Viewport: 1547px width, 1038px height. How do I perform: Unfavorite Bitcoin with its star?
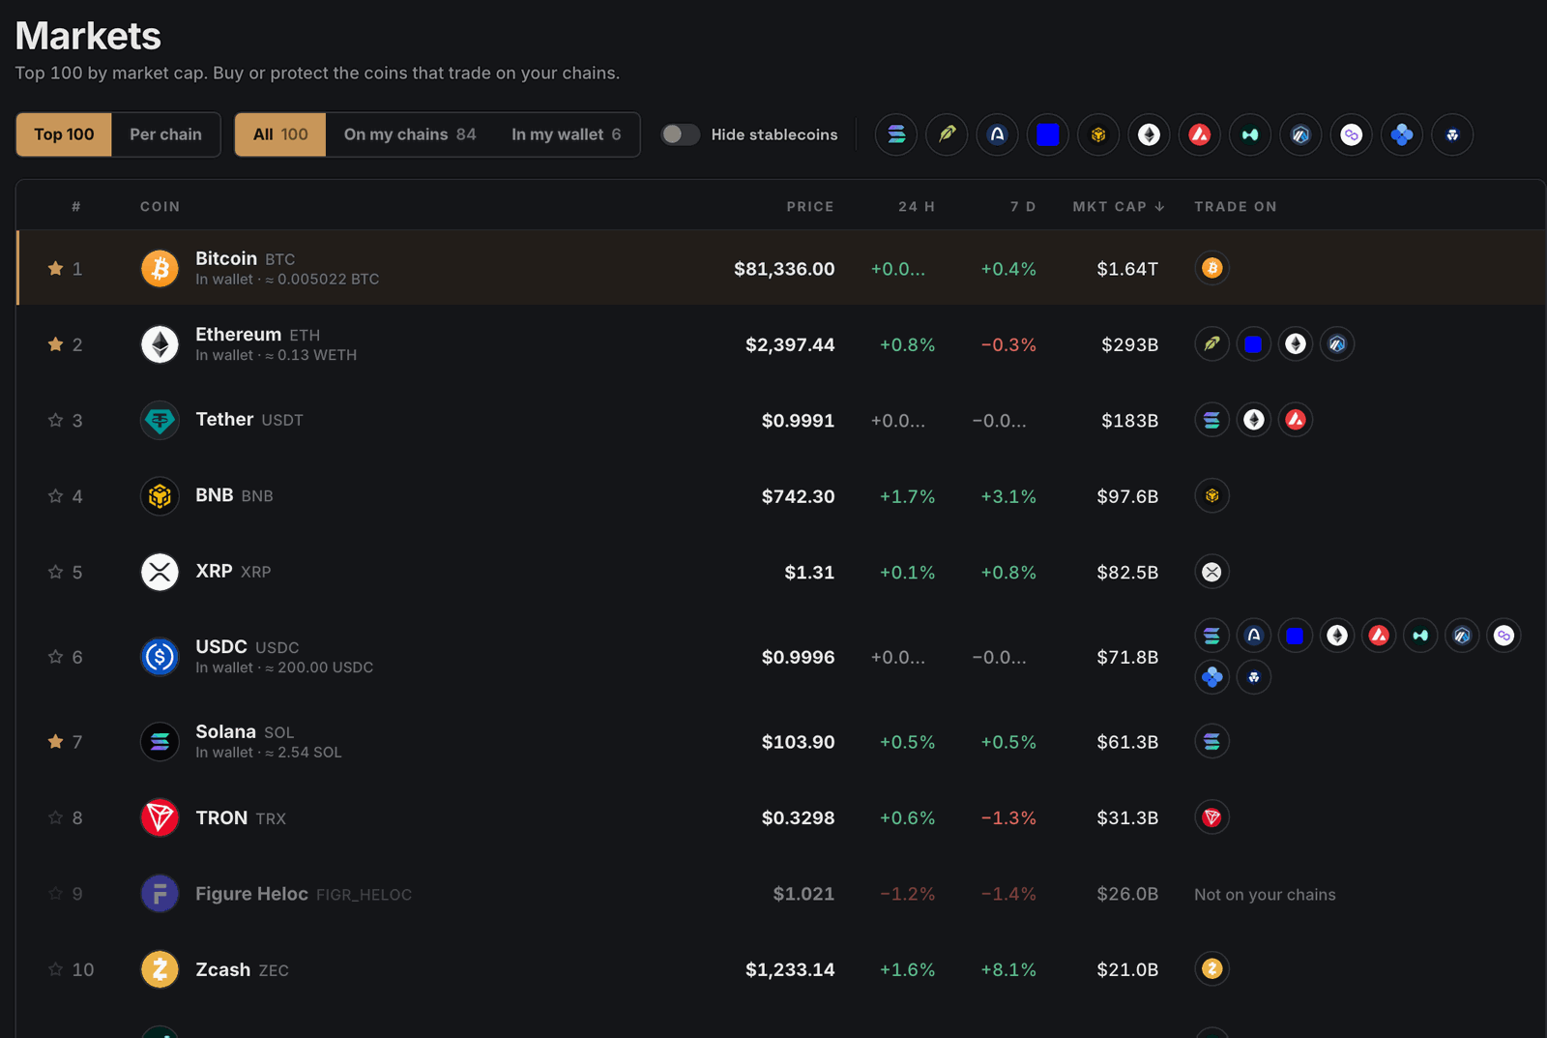[55, 268]
